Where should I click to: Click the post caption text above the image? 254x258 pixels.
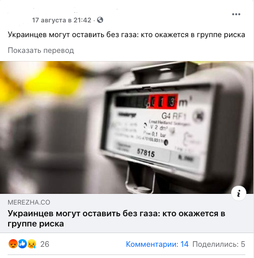[x=126, y=35]
